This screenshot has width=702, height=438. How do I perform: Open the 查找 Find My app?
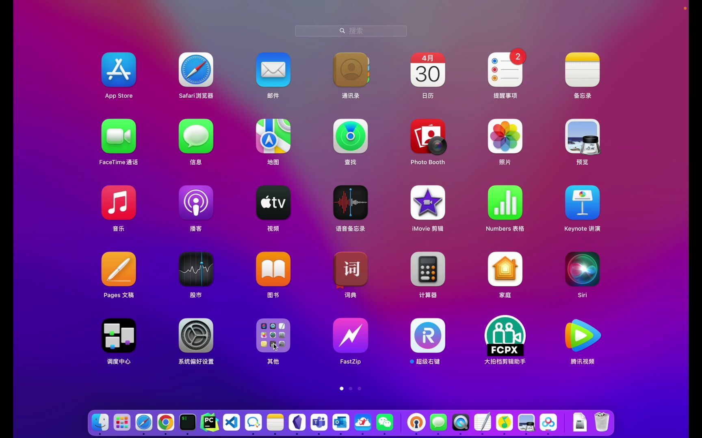[351, 136]
